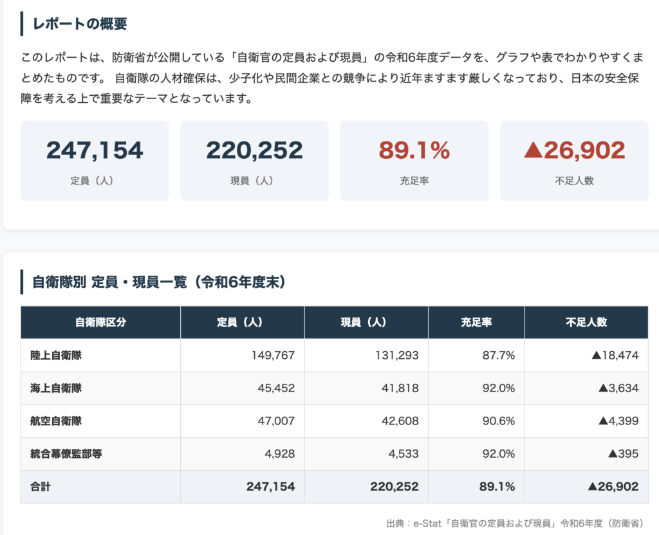Sort by the 定員（人） column header

point(242,322)
